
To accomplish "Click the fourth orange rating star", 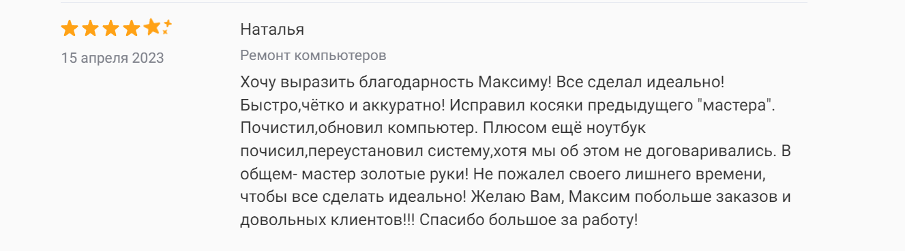I will (131, 29).
